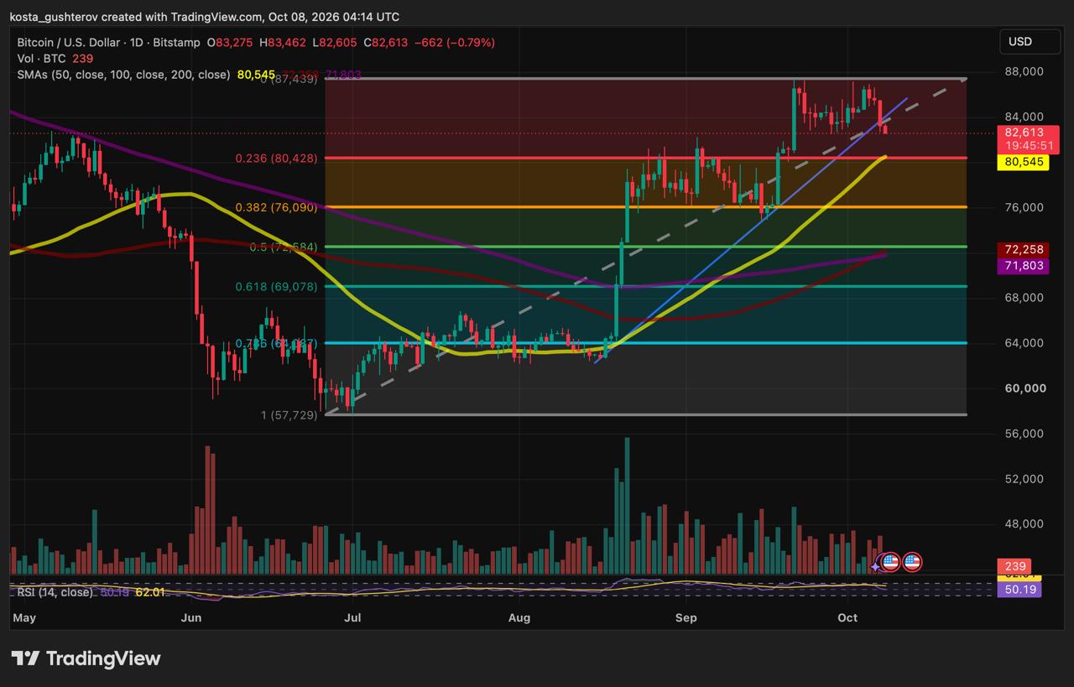Click the purple 71,803 price-axis label
1074x687 pixels.
tap(1022, 266)
